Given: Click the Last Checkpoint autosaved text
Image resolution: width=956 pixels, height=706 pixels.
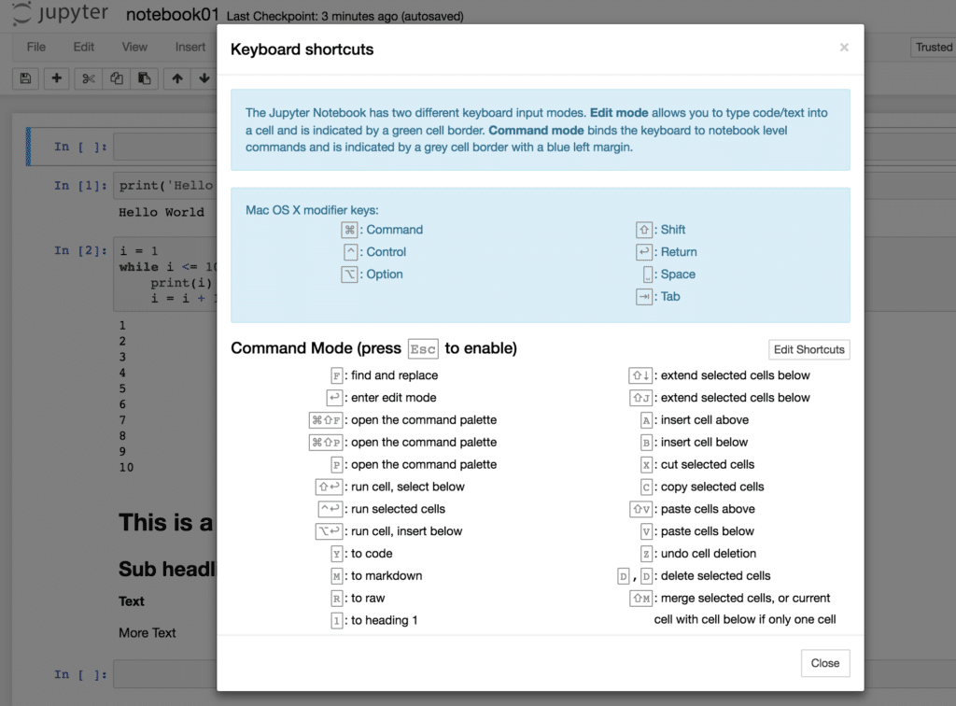Looking at the screenshot, I should 344,17.
